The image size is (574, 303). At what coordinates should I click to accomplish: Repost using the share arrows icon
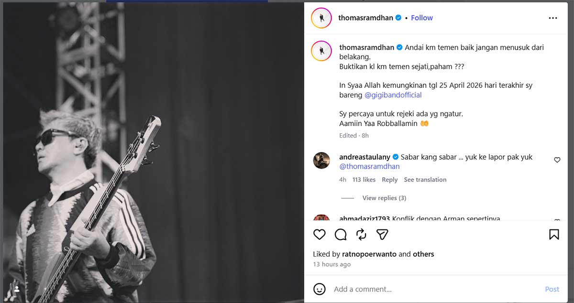point(361,234)
